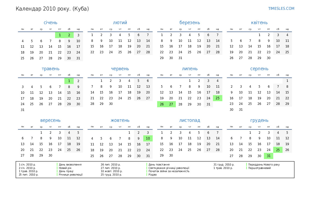Select the month heading 'червень'
Screen dimensions: 310x219
[x=120, y=69]
